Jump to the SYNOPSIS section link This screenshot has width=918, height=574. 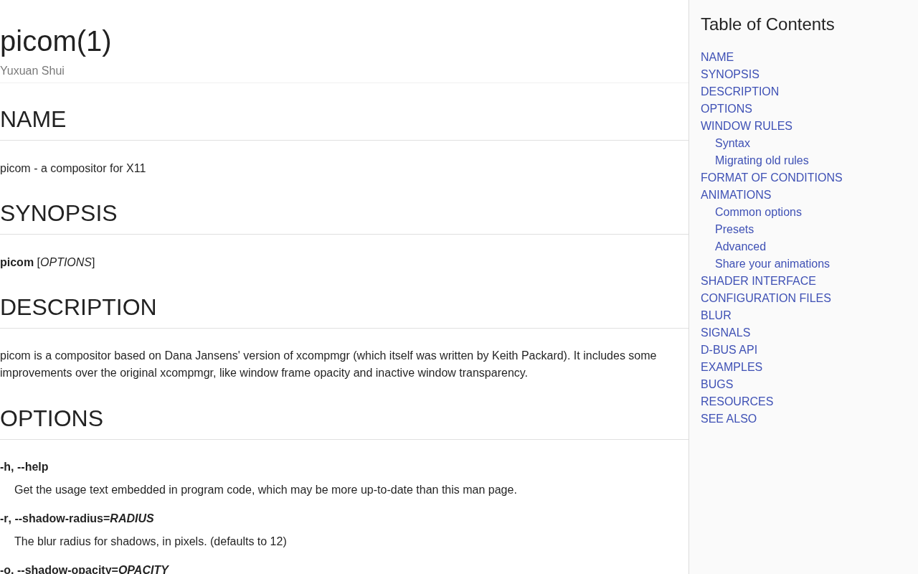click(729, 75)
